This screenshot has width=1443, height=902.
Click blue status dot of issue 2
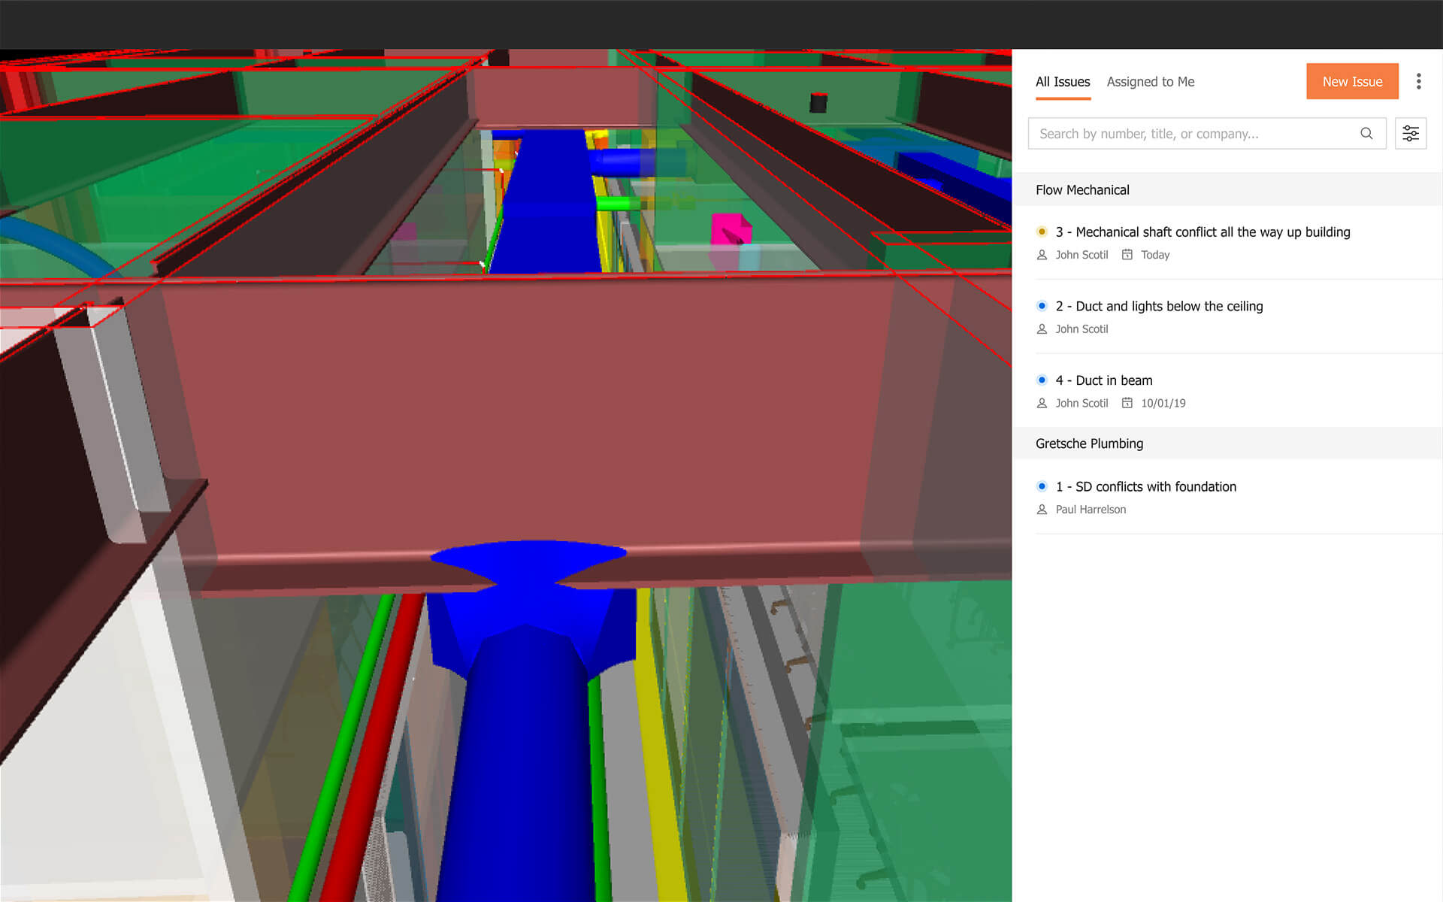(x=1042, y=306)
